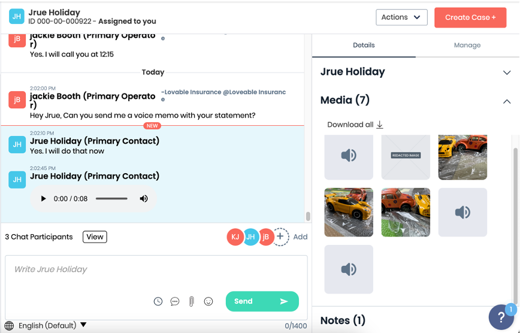Add participant using dashed plus circle
Viewport: 520px width, 333px height.
280,237
